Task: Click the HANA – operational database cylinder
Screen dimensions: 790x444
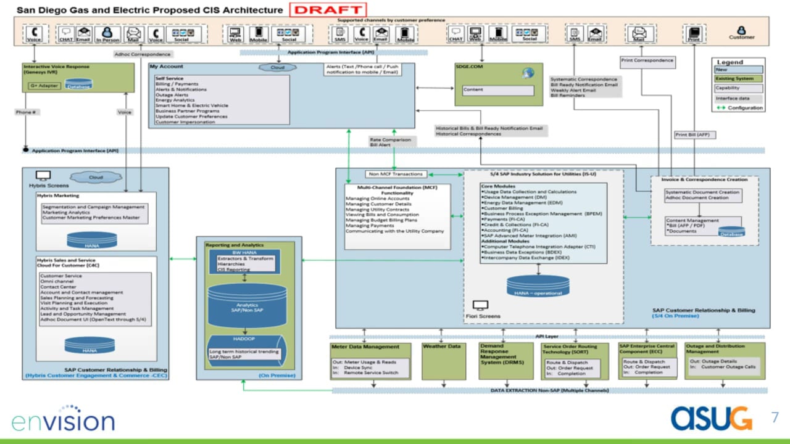Action: tap(538, 286)
